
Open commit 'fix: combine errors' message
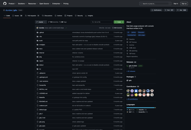(78, 57)
